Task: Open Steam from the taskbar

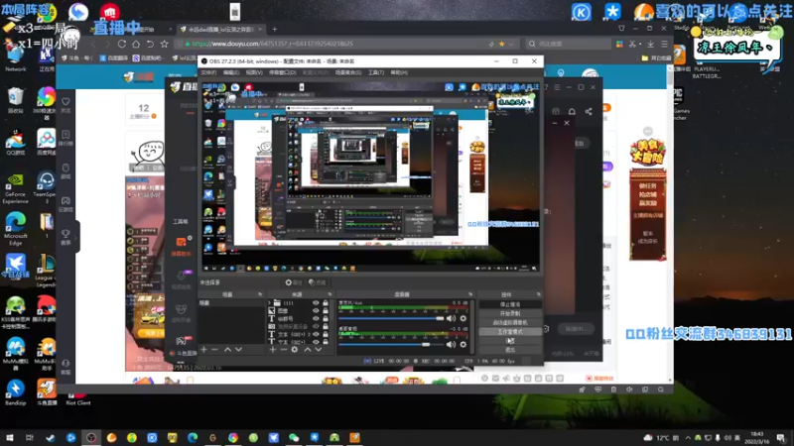Action: (x=51, y=438)
